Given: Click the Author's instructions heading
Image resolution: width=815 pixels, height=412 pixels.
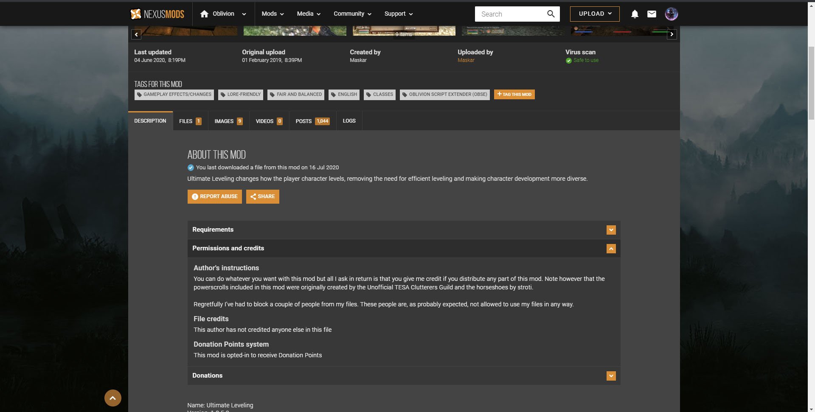Looking at the screenshot, I should click(x=226, y=268).
